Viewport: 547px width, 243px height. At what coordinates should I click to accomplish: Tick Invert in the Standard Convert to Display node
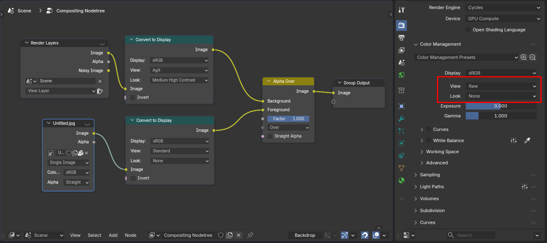coord(134,178)
